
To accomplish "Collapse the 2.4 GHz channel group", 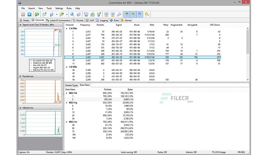I will (x=67, y=29).
